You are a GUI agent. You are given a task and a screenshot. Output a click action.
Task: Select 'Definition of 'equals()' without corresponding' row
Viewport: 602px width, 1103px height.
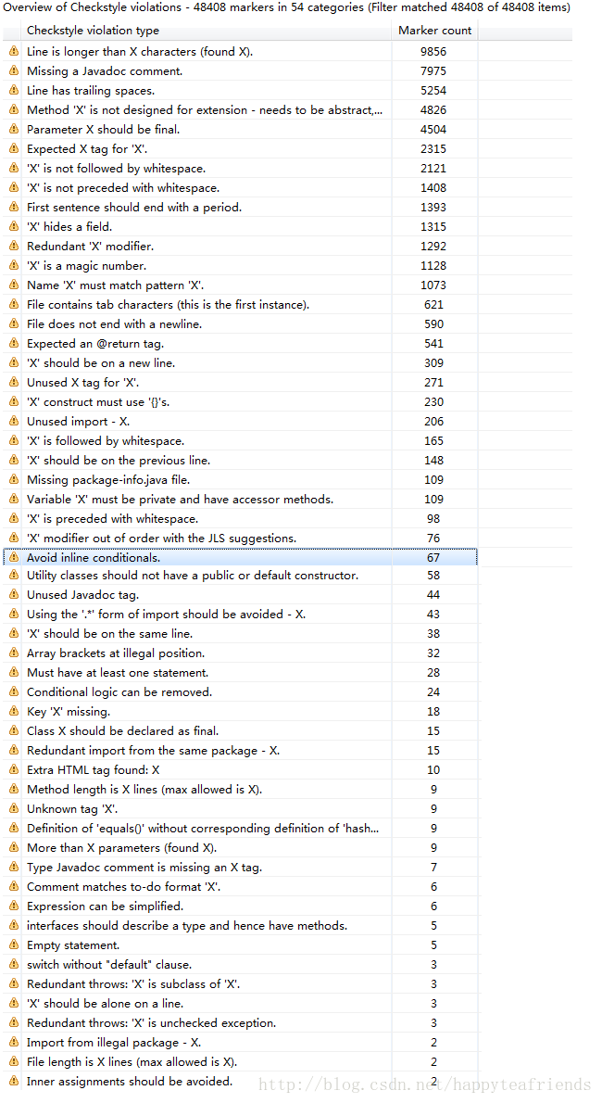click(241, 828)
